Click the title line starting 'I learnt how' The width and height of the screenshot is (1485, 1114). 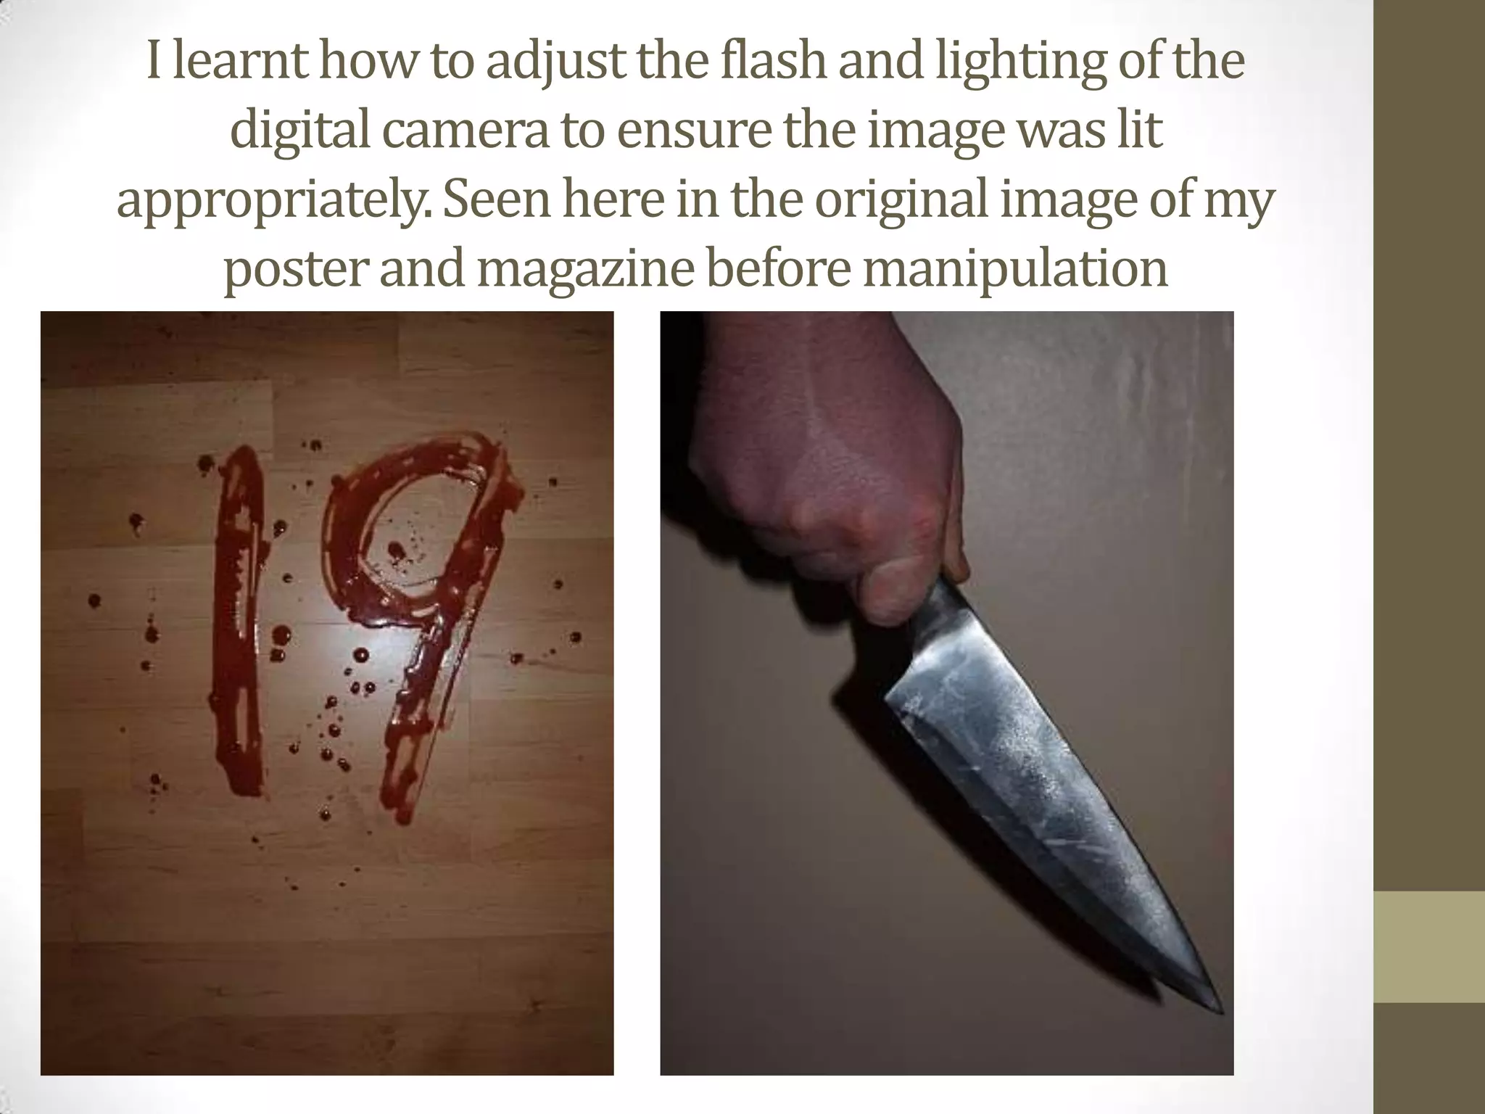coord(695,62)
